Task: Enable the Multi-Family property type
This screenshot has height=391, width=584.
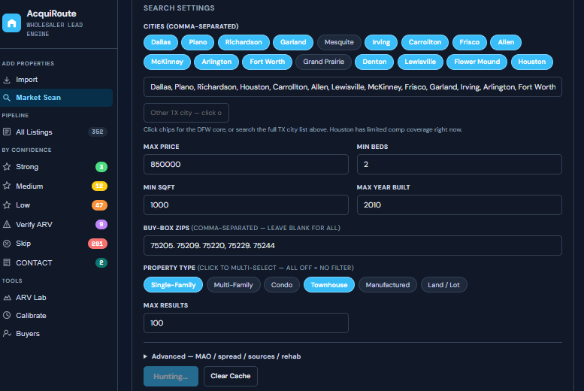Action: (234, 285)
